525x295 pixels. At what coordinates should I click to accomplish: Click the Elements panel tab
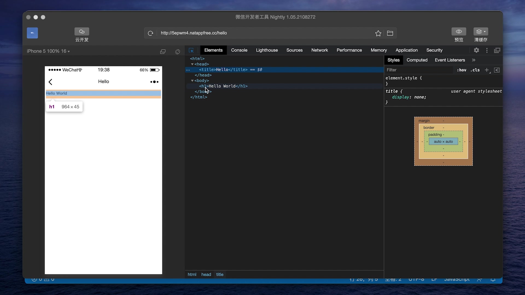[x=213, y=50]
